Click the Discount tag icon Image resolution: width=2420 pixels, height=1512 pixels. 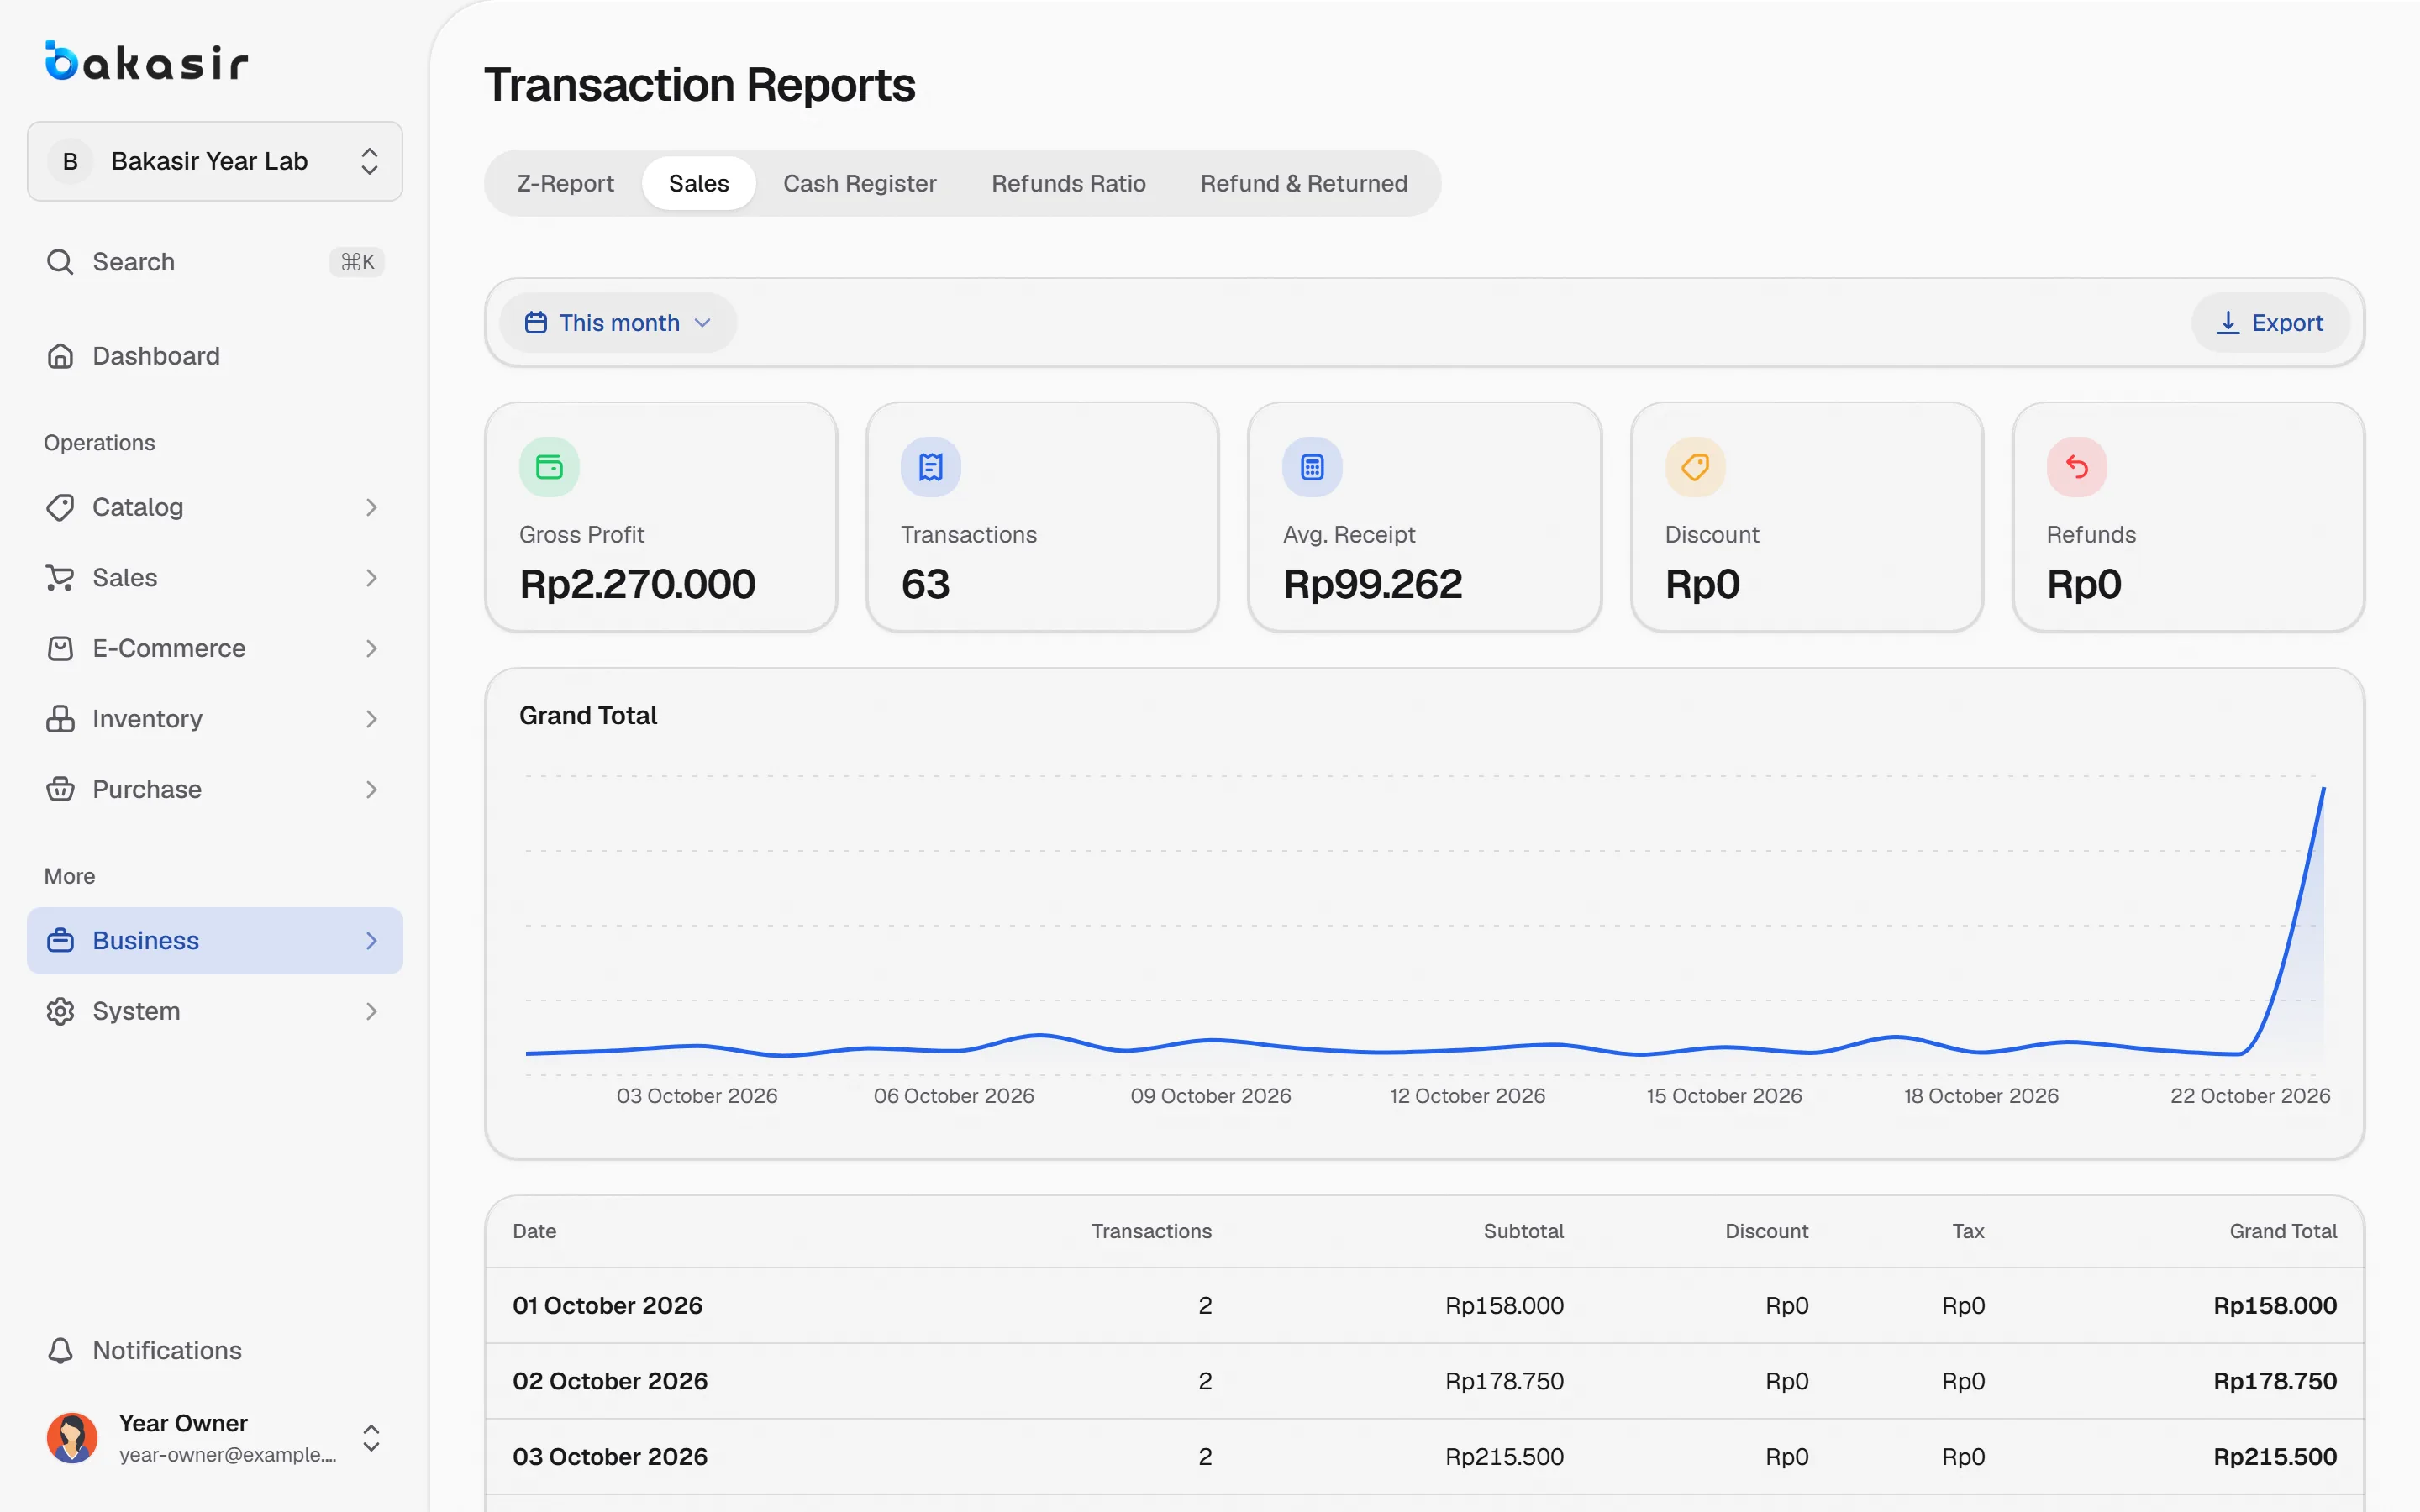tap(1695, 467)
